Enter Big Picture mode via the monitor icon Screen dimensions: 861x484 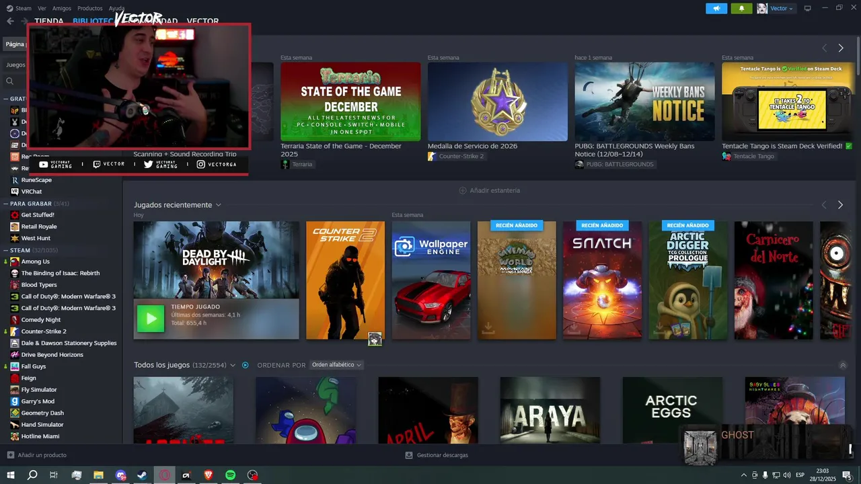click(808, 9)
